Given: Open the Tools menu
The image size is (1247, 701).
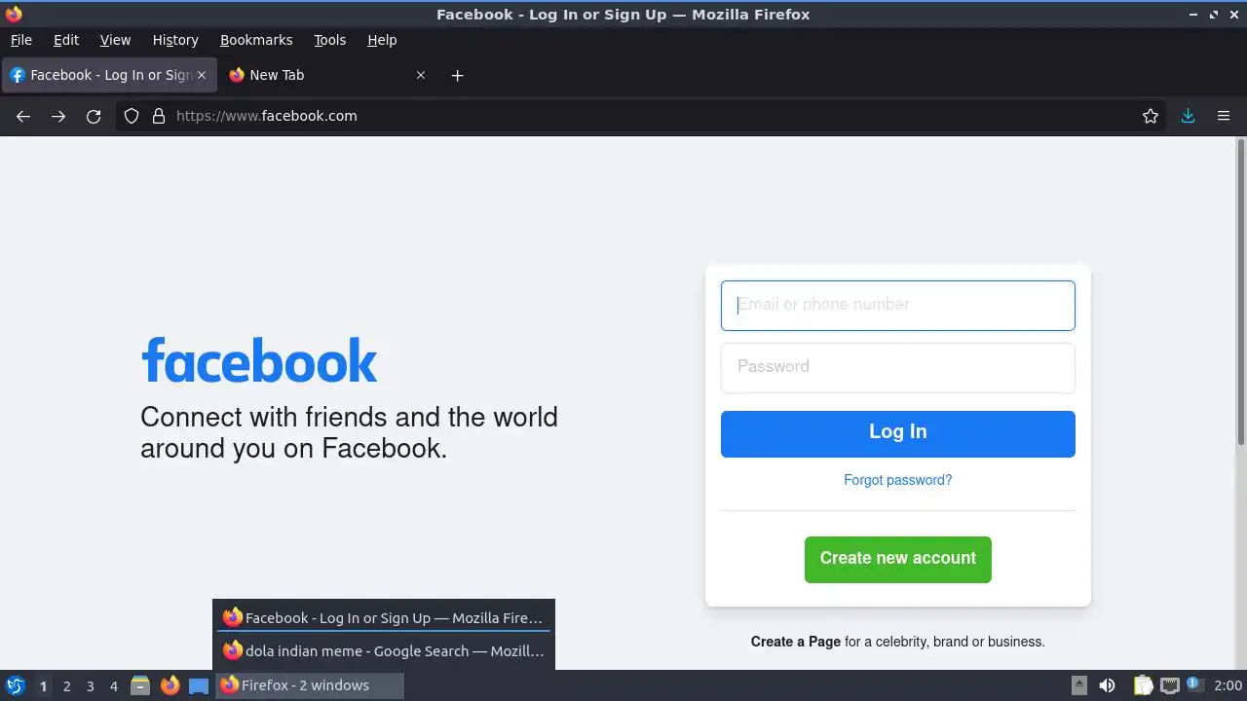Looking at the screenshot, I should click(330, 40).
